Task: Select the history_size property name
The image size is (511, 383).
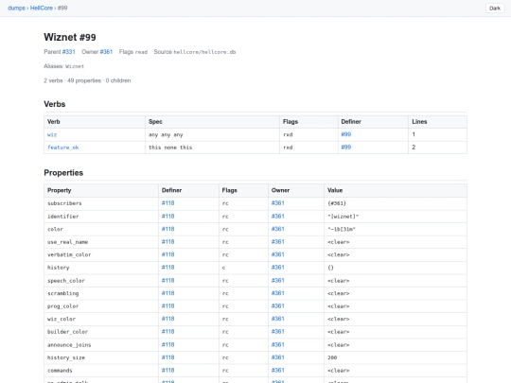Action: tap(66, 357)
